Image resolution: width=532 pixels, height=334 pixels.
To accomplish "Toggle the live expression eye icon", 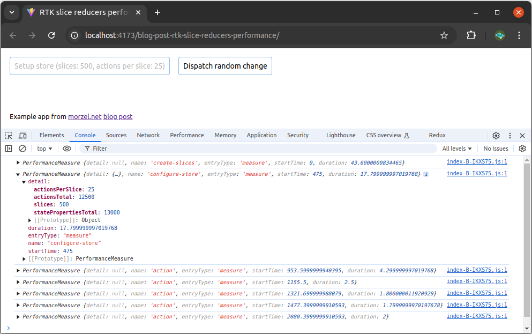I will pos(67,149).
